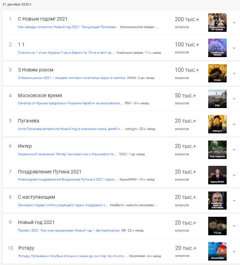
Task: Select the "С наступающим" trend title
Action: click(x=37, y=197)
